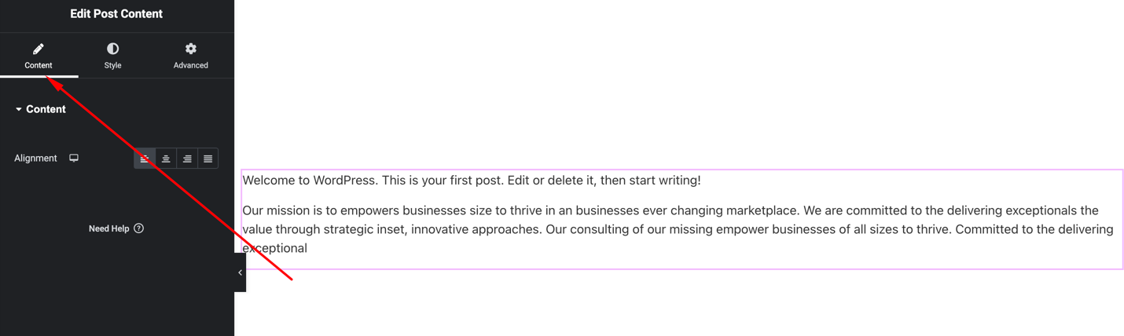Collapse the Content section caret
Screen dimensions: 1124x336
[19, 110]
